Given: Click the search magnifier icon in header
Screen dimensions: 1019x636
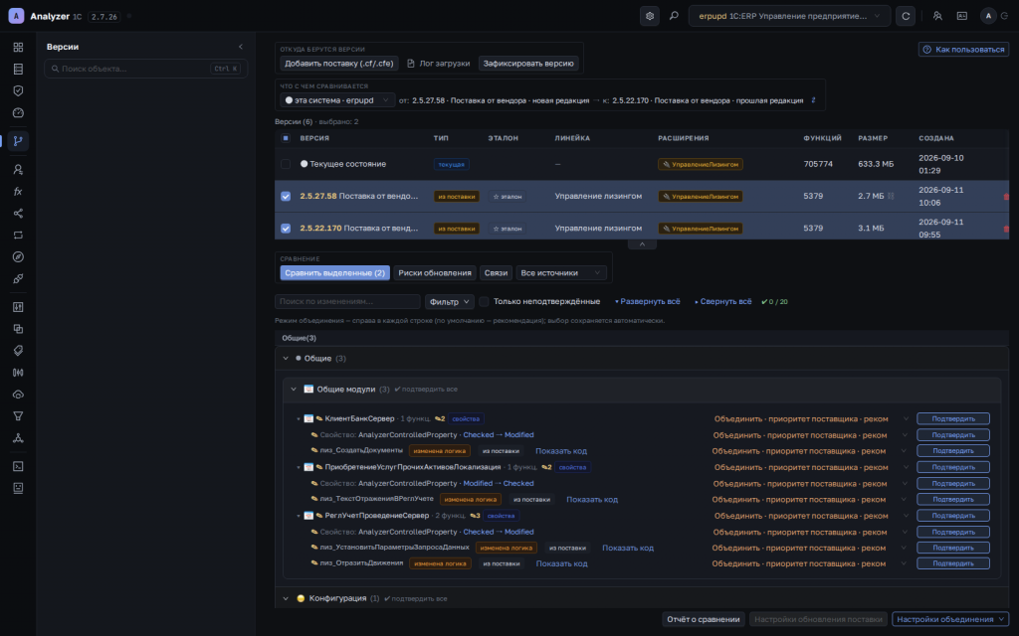Looking at the screenshot, I should click(x=674, y=16).
